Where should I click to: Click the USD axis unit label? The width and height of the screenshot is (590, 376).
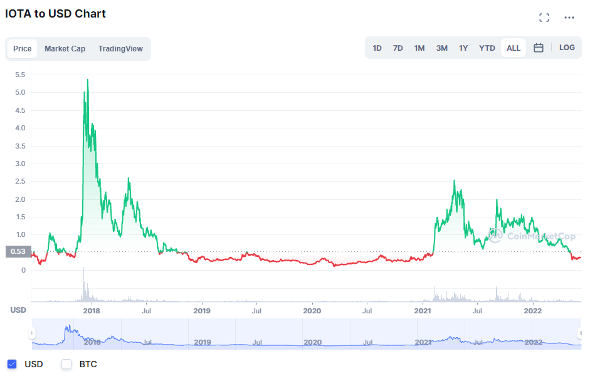pyautogui.click(x=18, y=310)
